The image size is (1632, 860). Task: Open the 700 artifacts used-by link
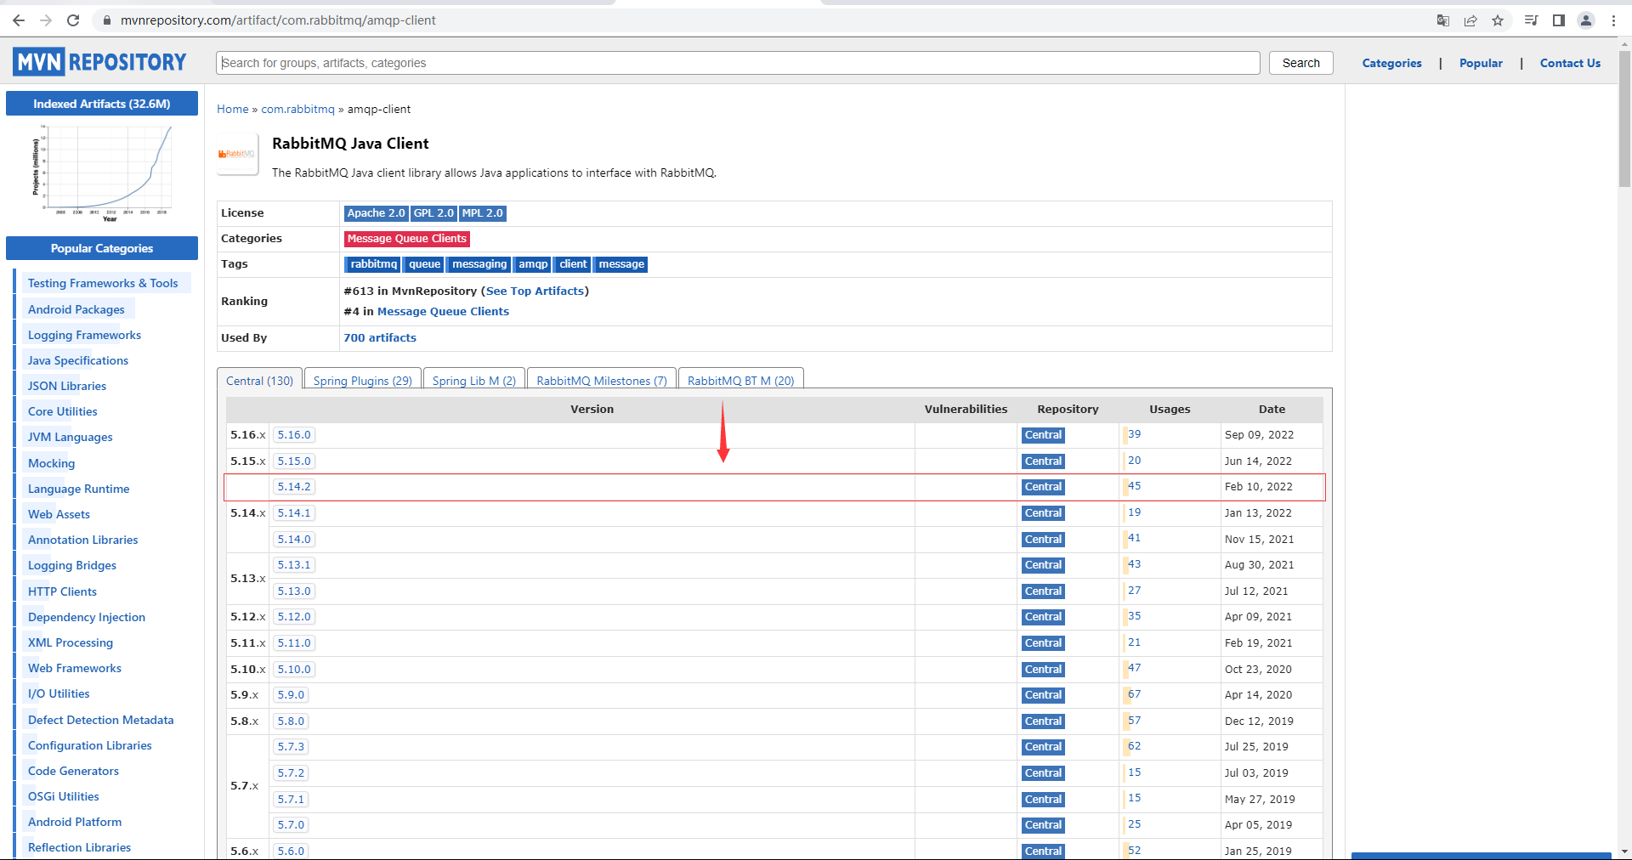pos(380,337)
